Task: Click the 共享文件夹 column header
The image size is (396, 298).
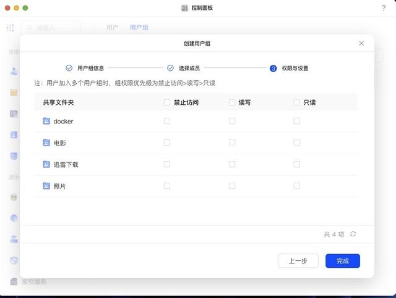Action: (58, 102)
